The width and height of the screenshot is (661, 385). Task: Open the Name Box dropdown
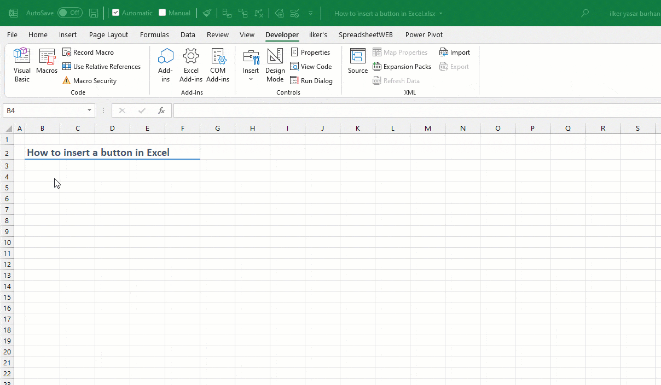[89, 110]
